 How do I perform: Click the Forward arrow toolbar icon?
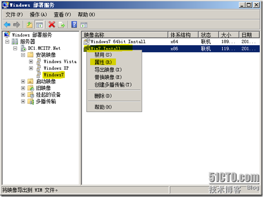pyautogui.click(x=16, y=24)
